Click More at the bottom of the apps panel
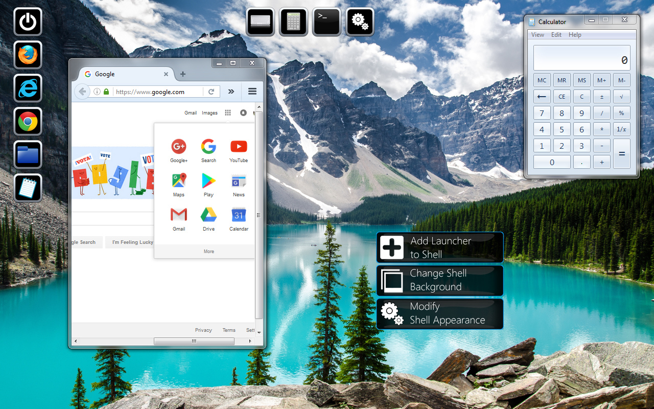 pyautogui.click(x=208, y=251)
